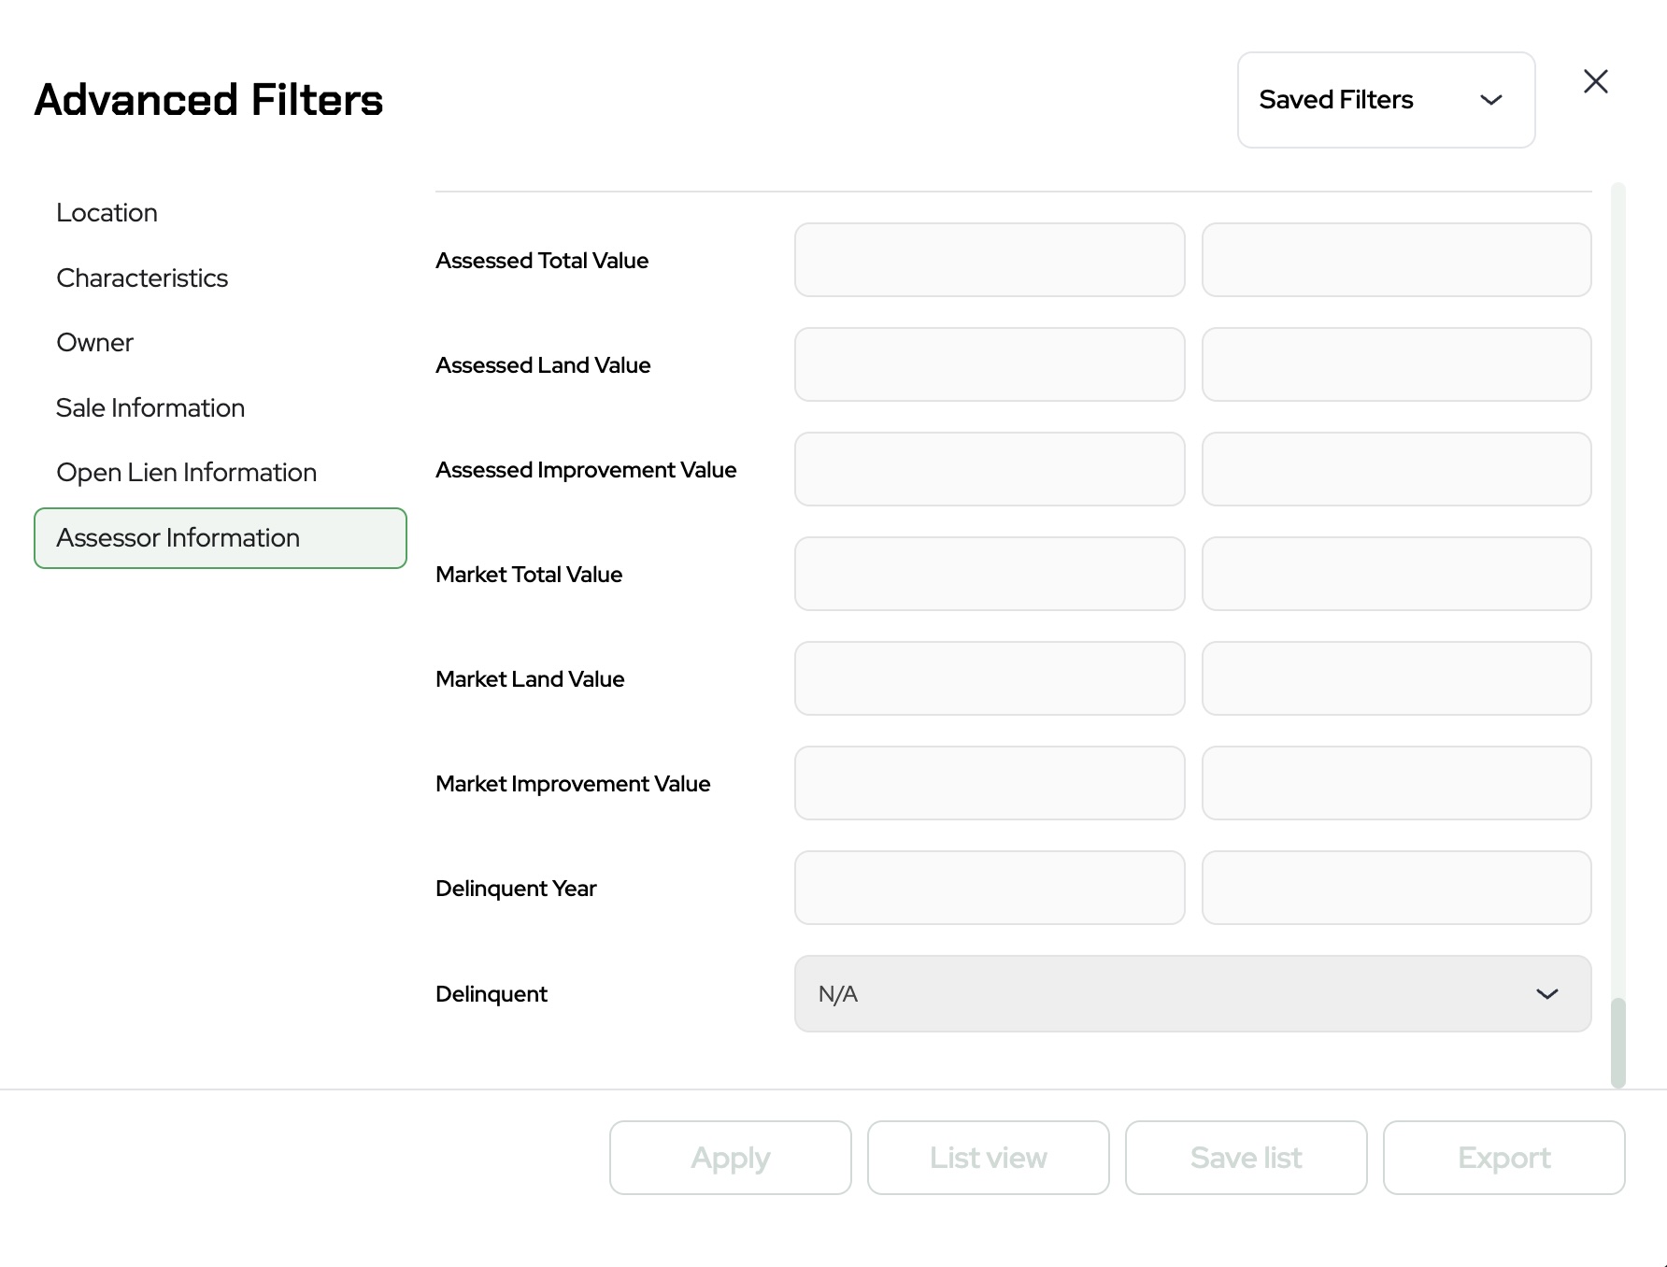Close the Advanced Filters dialog

click(x=1595, y=82)
